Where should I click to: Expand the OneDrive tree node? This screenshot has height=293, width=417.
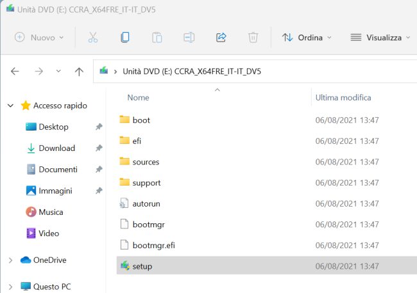pyautogui.click(x=10, y=260)
